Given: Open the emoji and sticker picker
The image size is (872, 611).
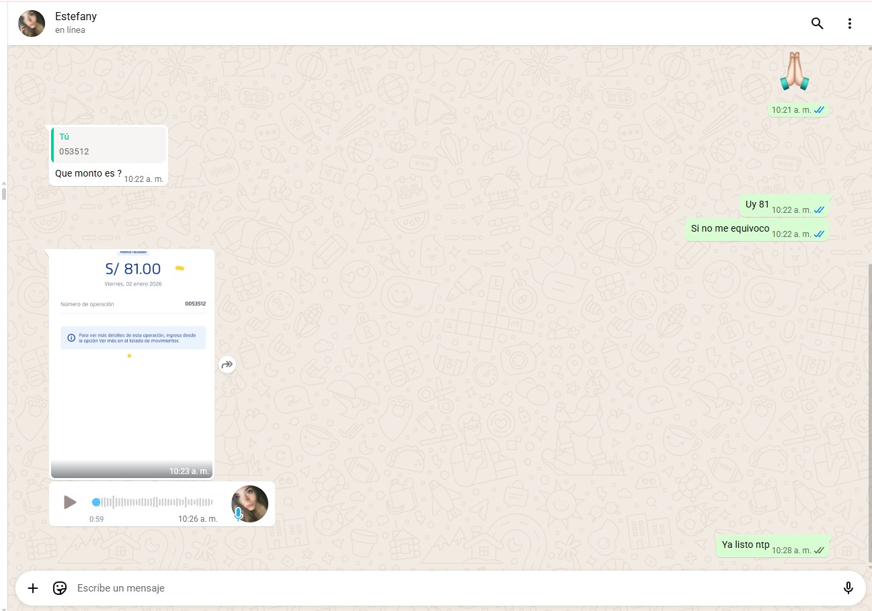Looking at the screenshot, I should click(x=60, y=588).
